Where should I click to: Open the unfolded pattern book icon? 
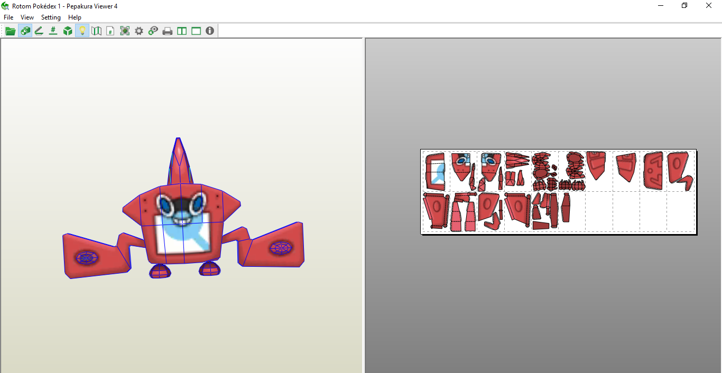(96, 31)
